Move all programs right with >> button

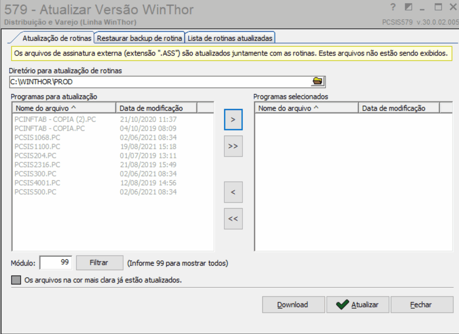233,146
